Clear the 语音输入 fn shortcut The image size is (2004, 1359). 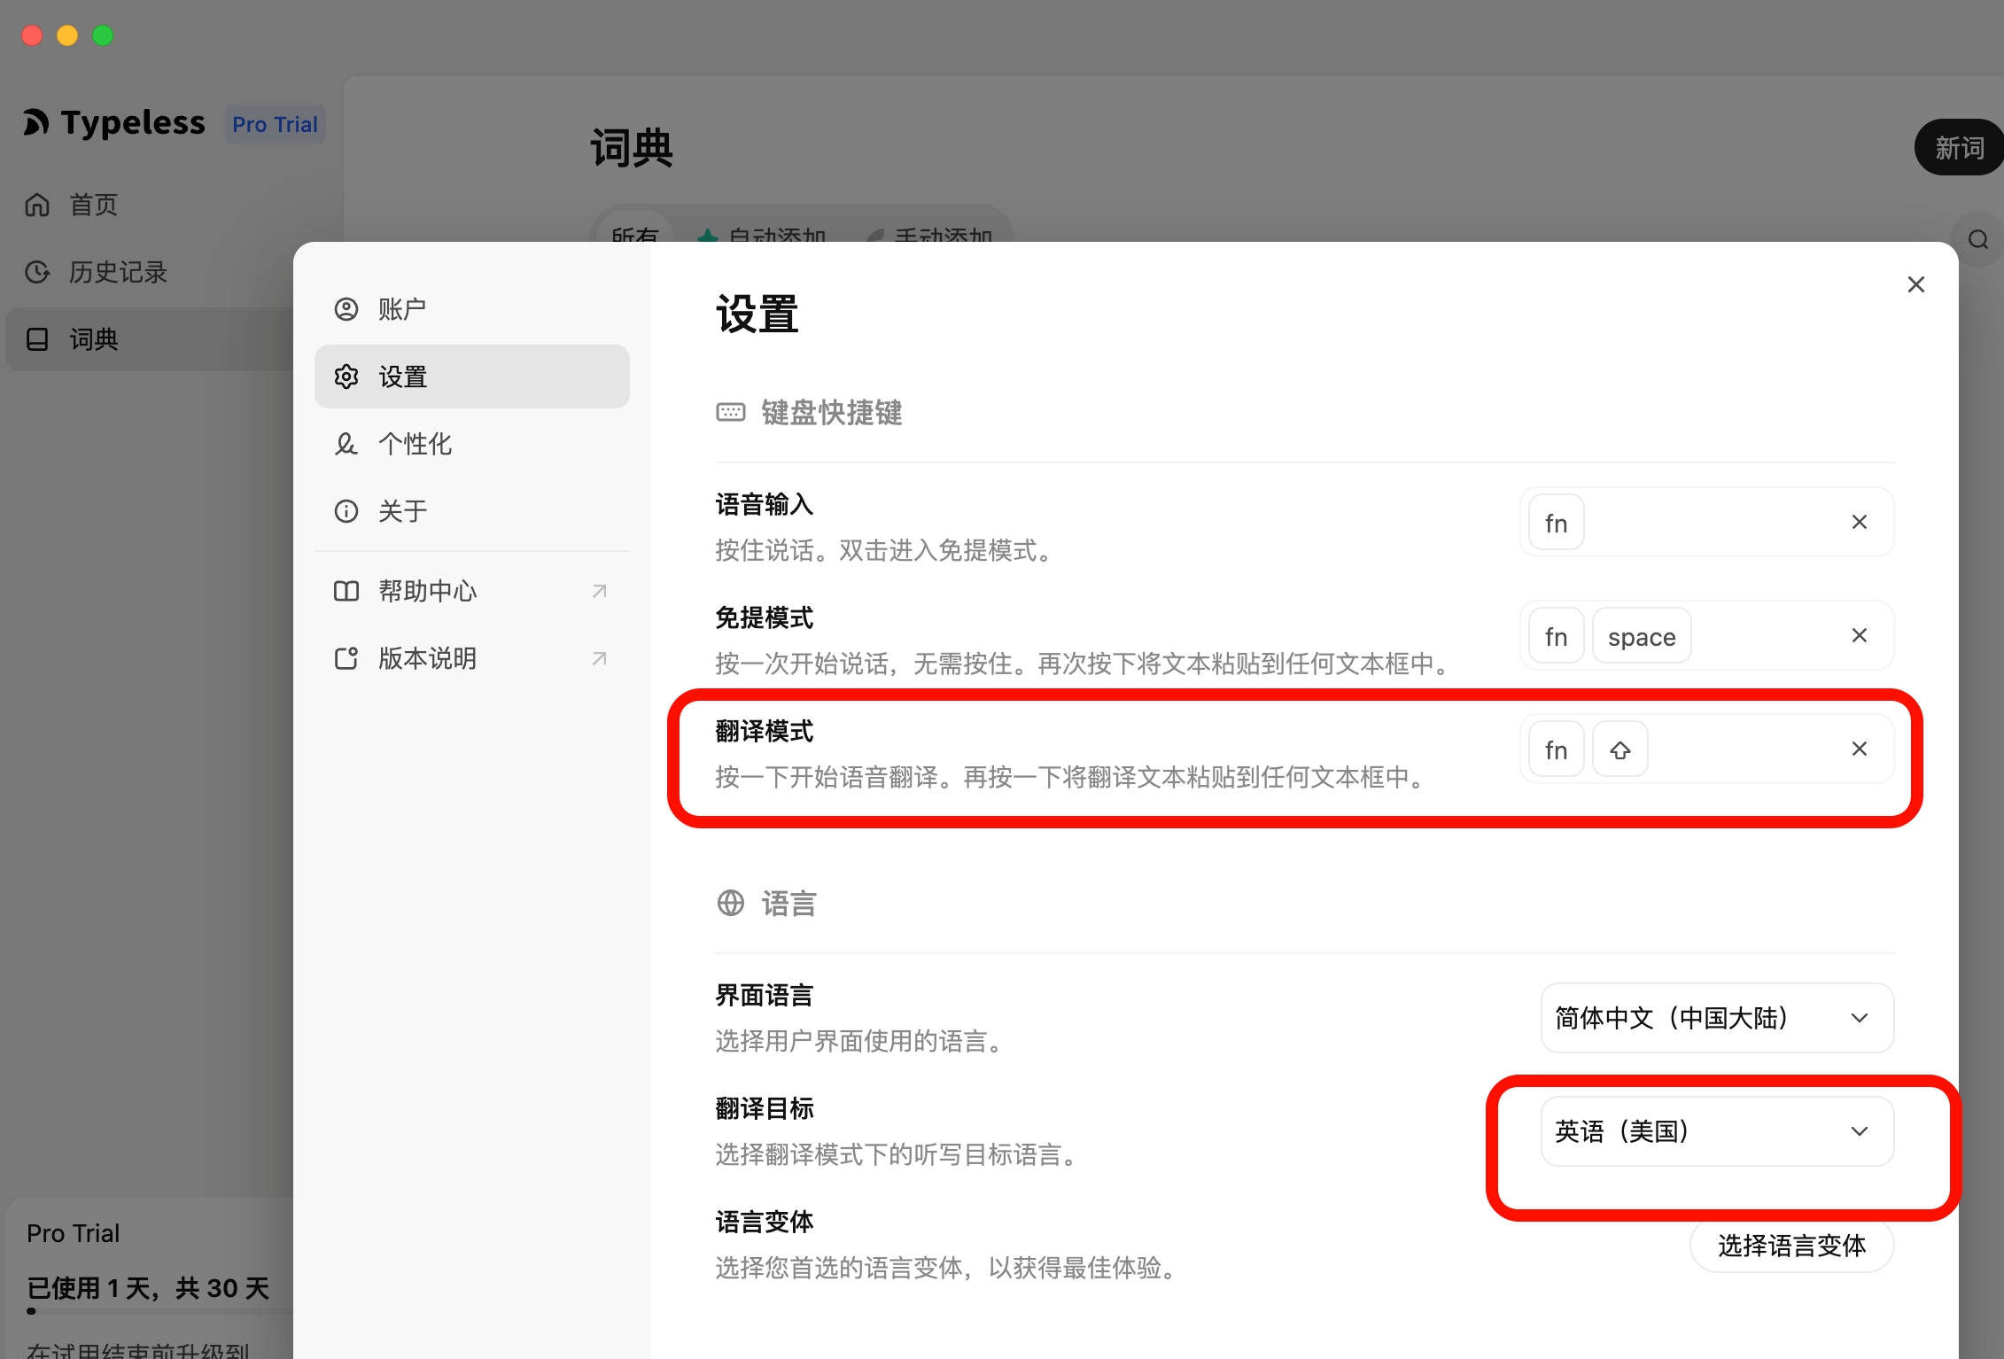click(x=1859, y=523)
